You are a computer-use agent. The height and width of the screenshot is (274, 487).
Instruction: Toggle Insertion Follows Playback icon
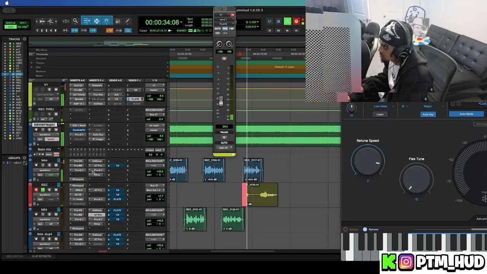tap(93, 30)
